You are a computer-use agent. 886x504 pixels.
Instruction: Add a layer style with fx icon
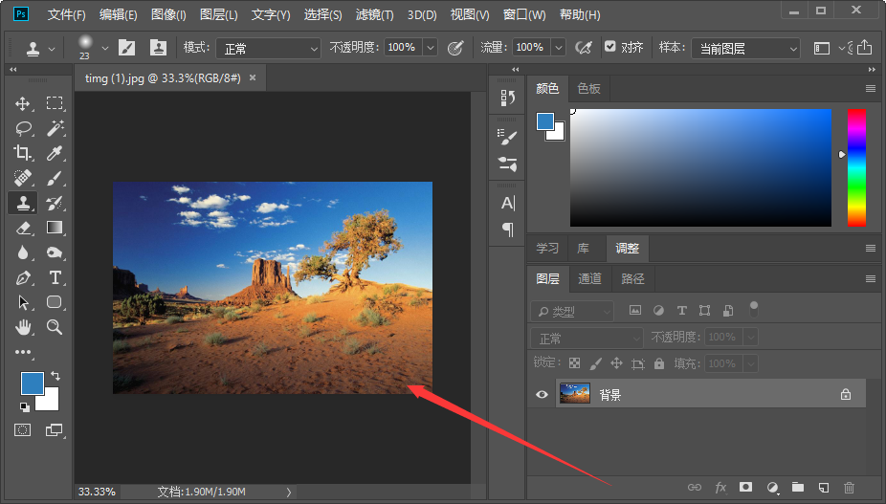(x=720, y=487)
